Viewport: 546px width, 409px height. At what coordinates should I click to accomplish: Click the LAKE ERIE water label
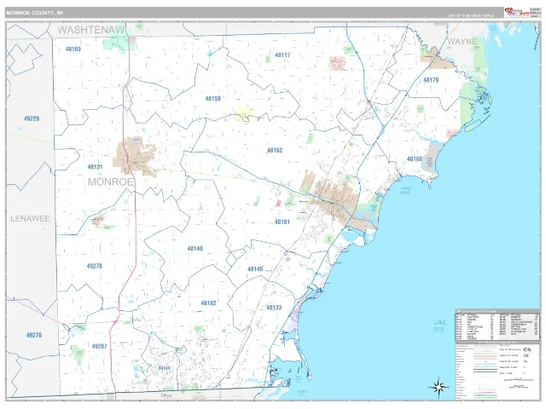tap(439, 325)
